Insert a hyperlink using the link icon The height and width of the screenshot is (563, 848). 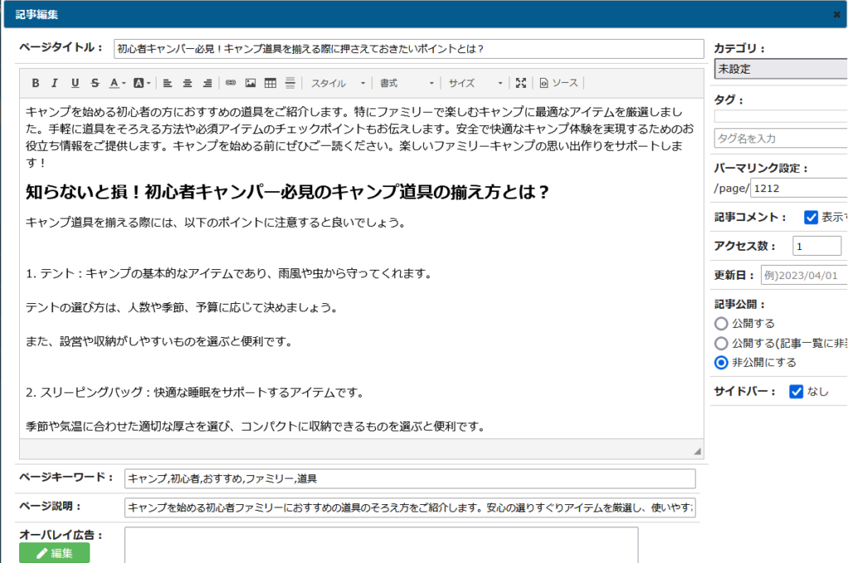231,83
